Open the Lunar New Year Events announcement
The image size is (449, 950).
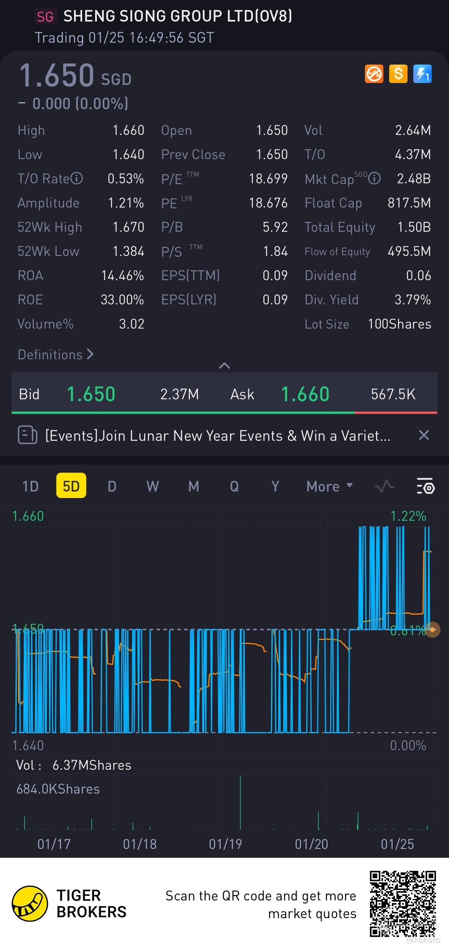click(x=218, y=435)
